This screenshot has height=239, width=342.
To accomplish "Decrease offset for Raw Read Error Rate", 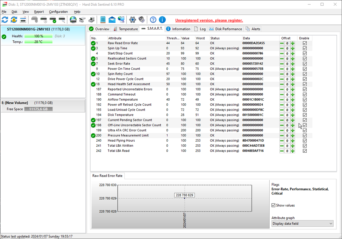I will [282, 43].
